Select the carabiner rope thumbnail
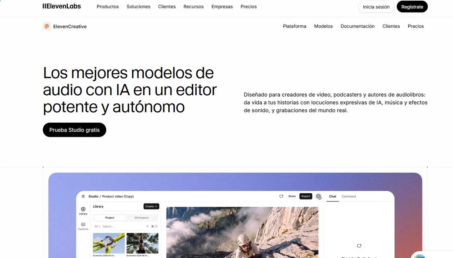Image resolution: width=453 pixels, height=258 pixels. (x=109, y=243)
